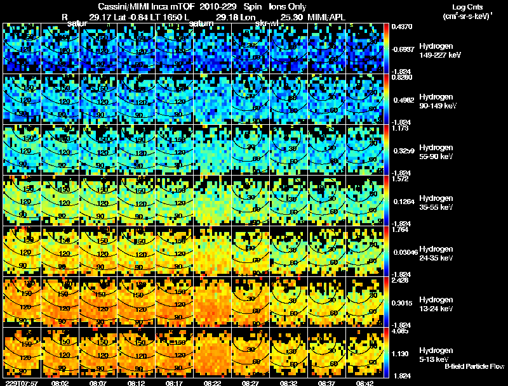This screenshot has width=508, height=386.
Task: Select the color bar for Hydrogen 5-13 keV
Action: point(386,353)
